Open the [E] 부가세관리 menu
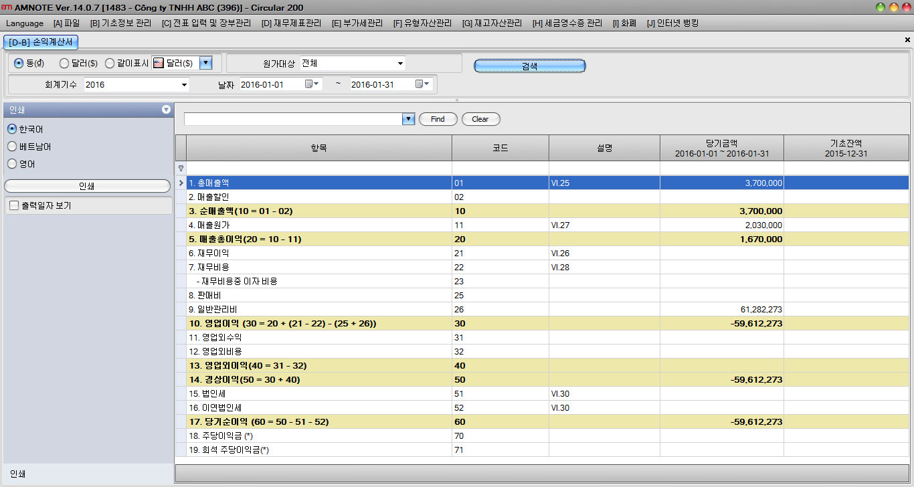 pos(357,23)
